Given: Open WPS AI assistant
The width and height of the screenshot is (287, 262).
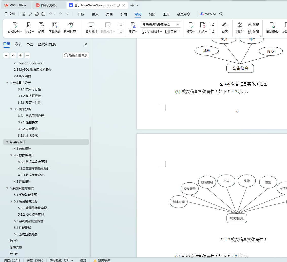Looking at the screenshot, I should coord(208,14).
